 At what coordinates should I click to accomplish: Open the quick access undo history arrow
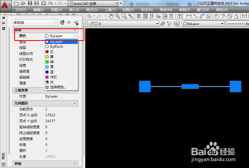click(55, 3)
